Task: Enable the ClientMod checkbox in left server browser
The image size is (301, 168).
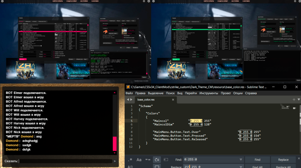Action: [x=54, y=57]
